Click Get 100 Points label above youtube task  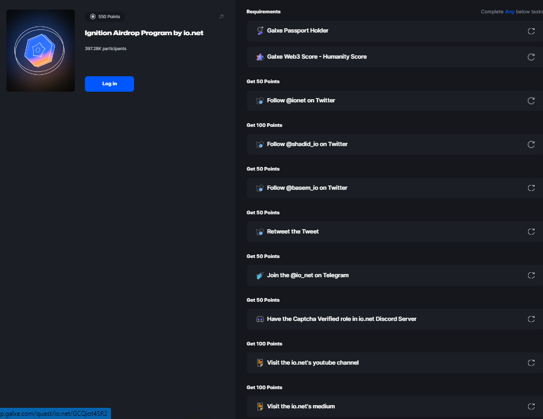(x=264, y=344)
